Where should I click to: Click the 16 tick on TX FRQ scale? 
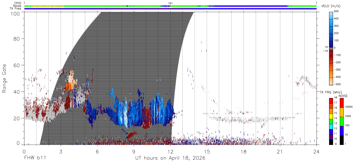(336, 108)
